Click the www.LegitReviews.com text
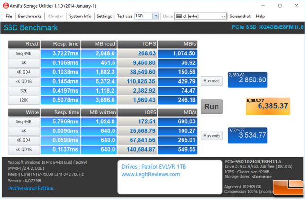The image size is (305, 199). coord(151,174)
